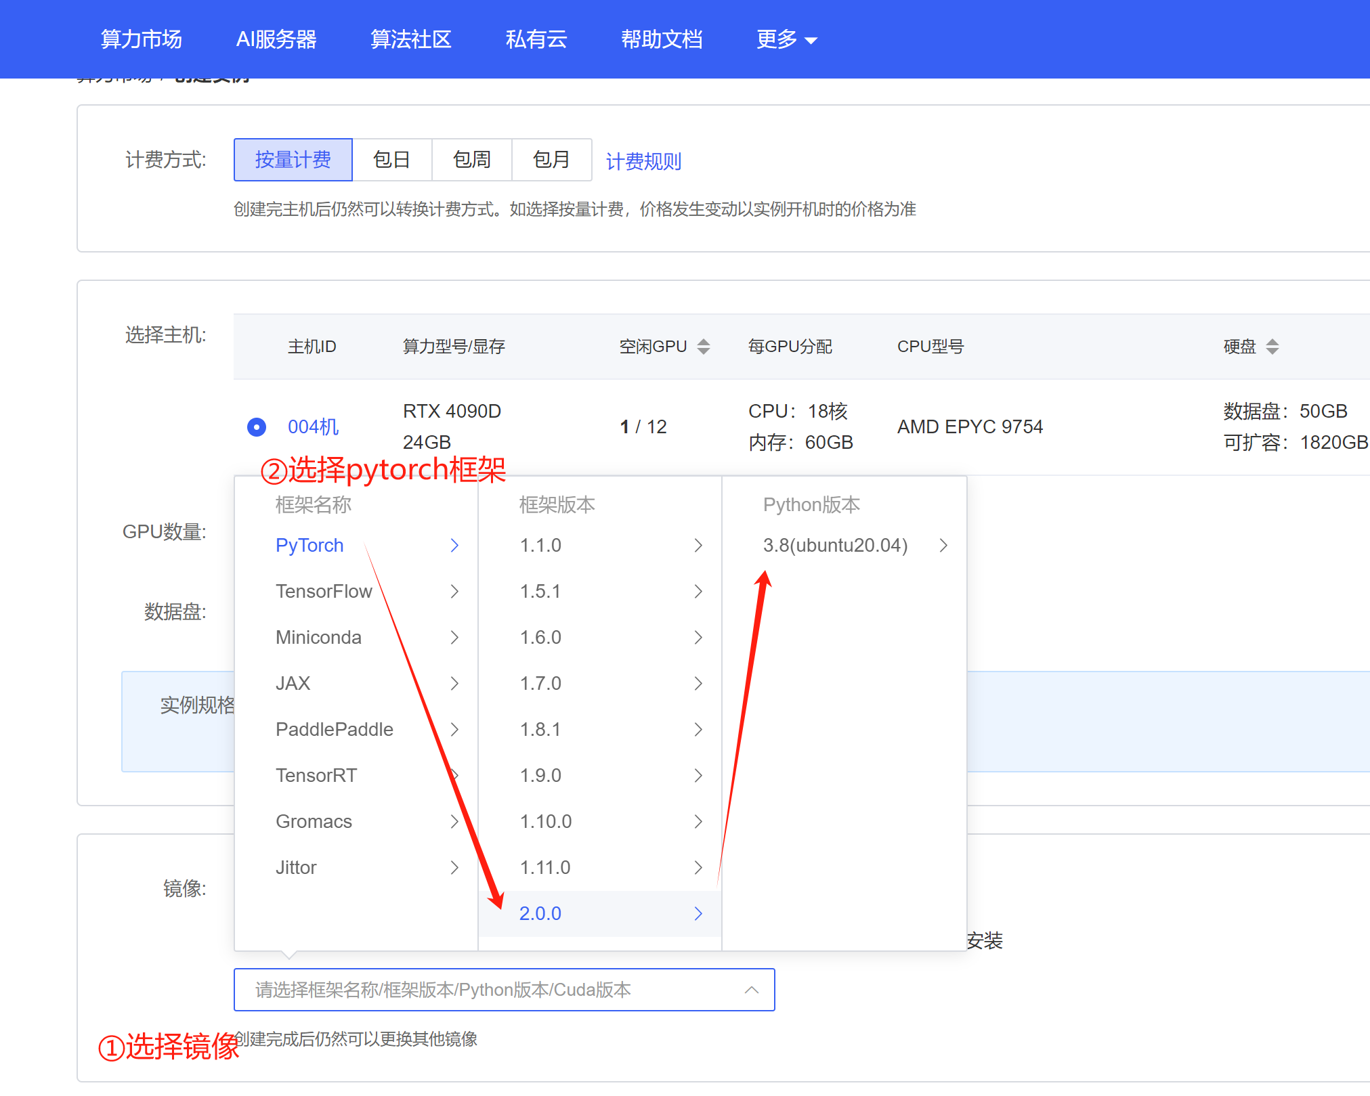The width and height of the screenshot is (1370, 1096).
Task: Expand chevron beside version 1.5.1
Action: click(x=698, y=592)
